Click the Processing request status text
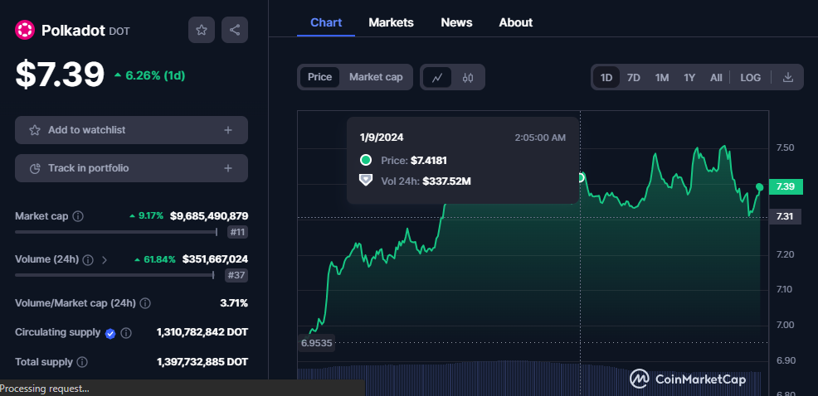This screenshot has height=396, width=818. pyautogui.click(x=45, y=389)
